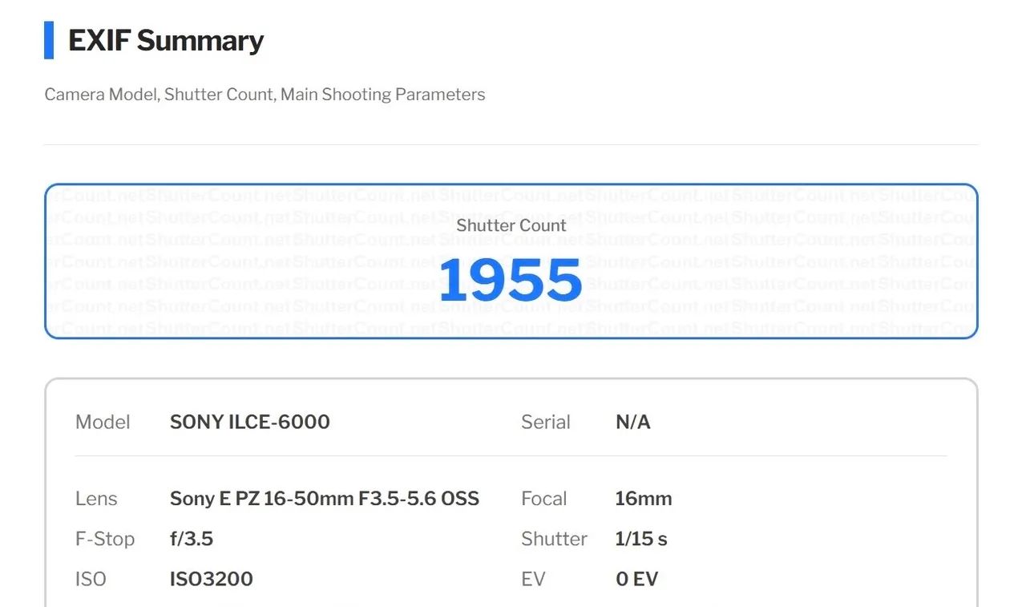The height and width of the screenshot is (607, 1026).
Task: Select the SONY ILCE-6000 model value
Action: pyautogui.click(x=249, y=423)
